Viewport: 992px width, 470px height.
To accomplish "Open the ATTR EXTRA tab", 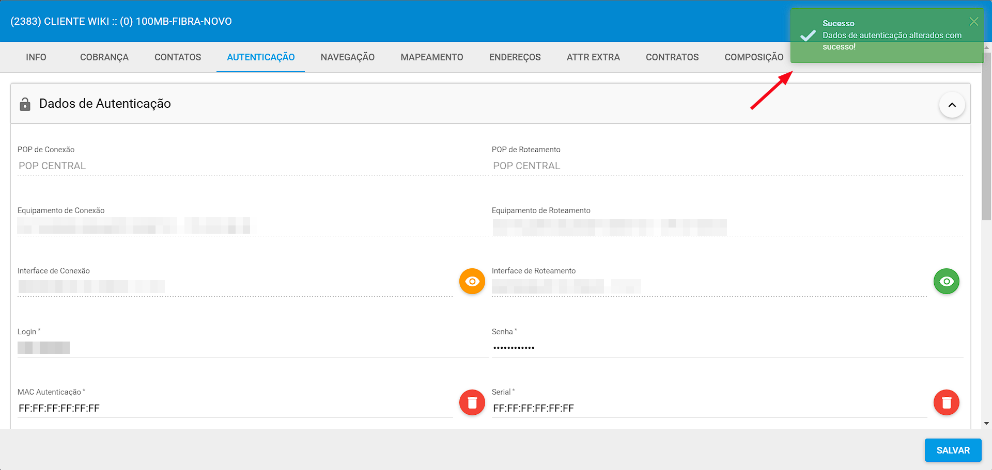I will (593, 57).
